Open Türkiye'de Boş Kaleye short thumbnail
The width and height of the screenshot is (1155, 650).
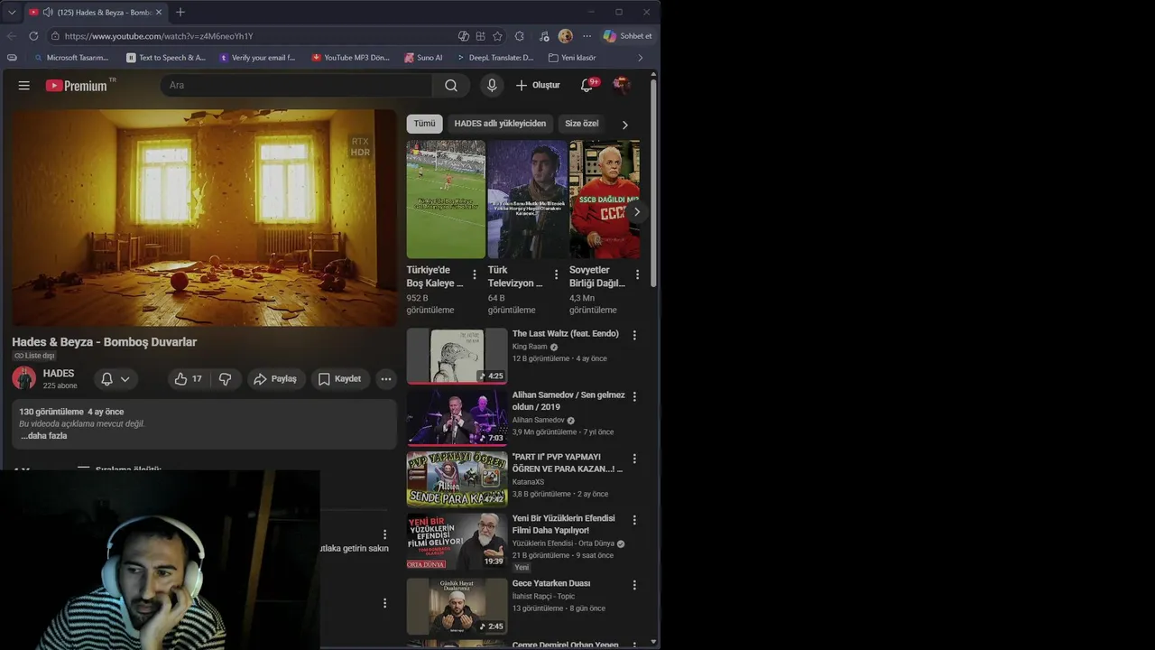point(446,200)
